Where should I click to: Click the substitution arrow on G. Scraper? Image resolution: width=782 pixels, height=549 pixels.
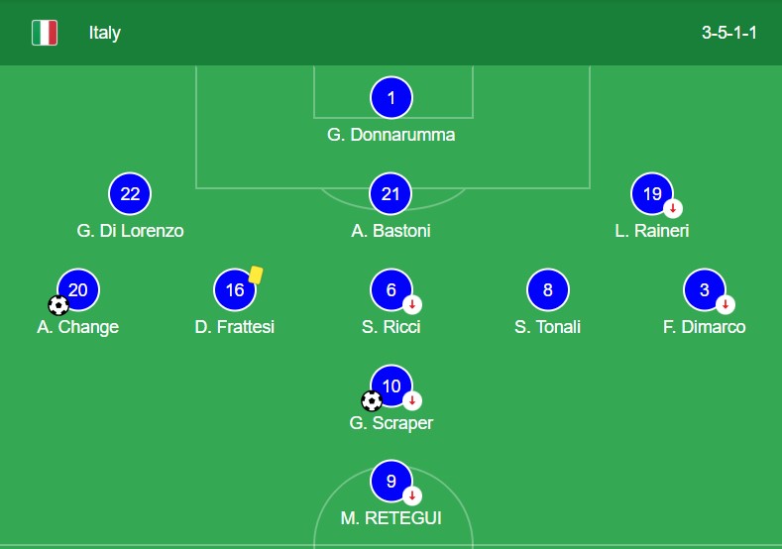pos(412,400)
